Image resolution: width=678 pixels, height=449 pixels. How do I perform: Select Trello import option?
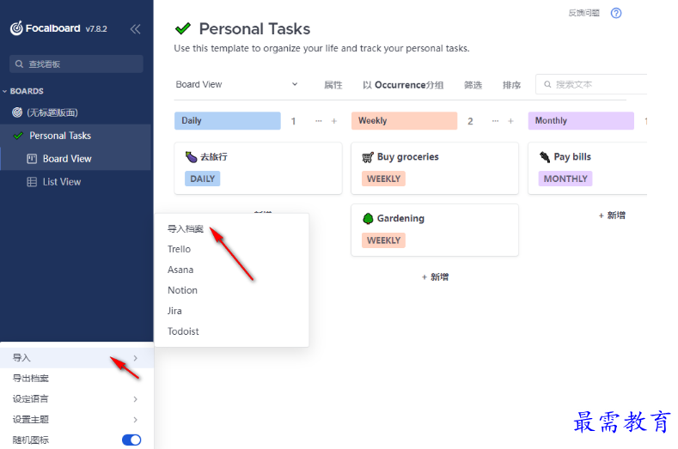point(179,249)
